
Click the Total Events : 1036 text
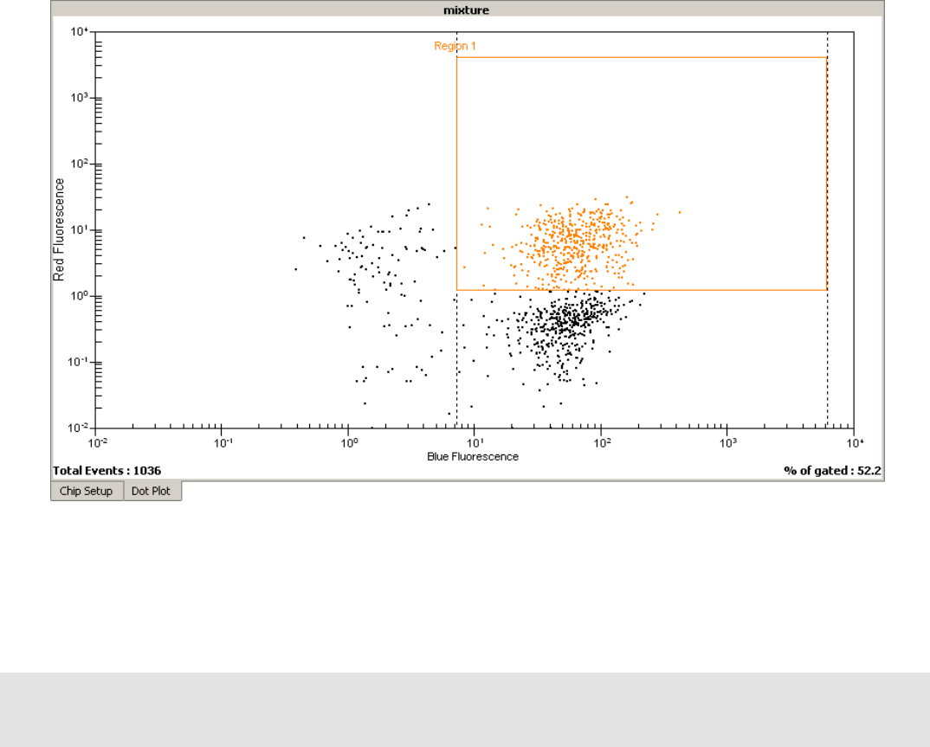[107, 471]
